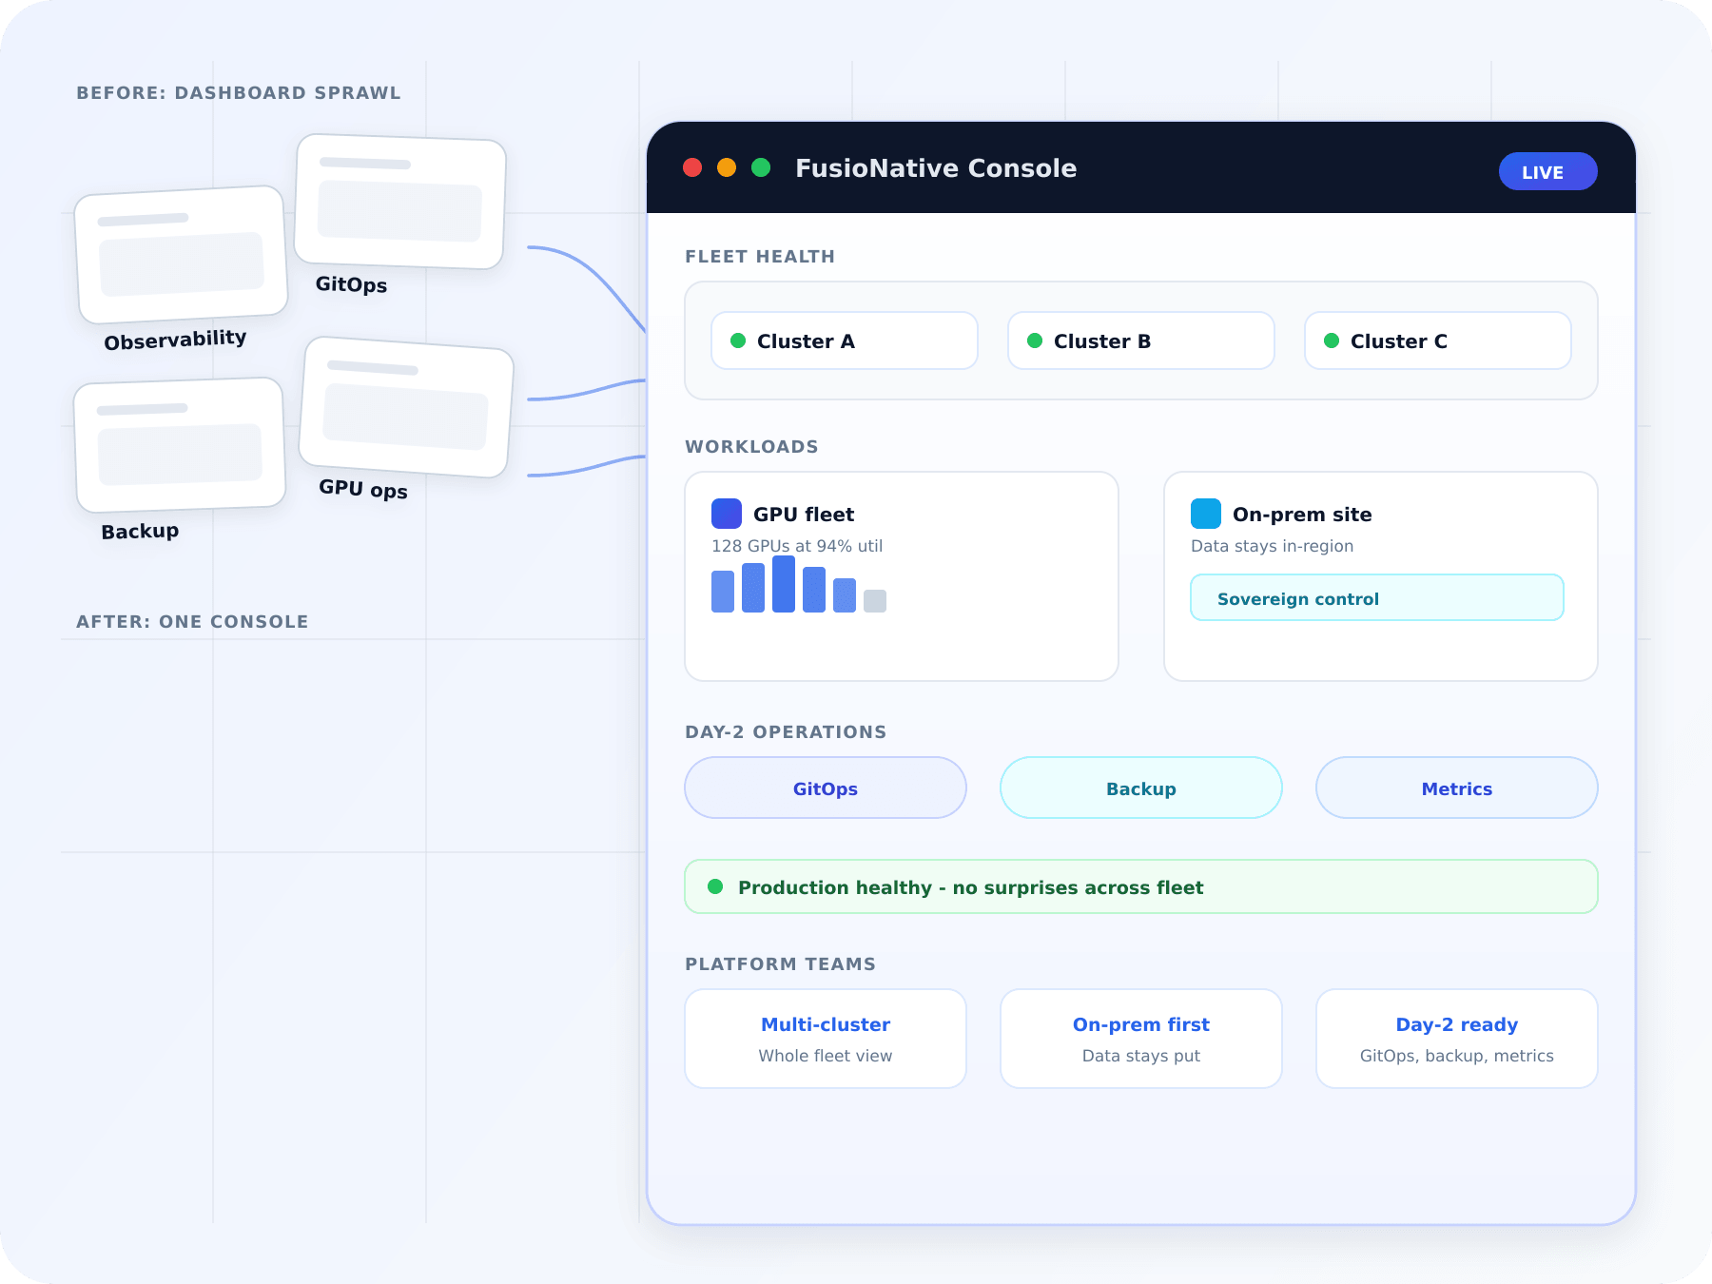Click 'AFTER: ONE CONSOLE' label
The height and width of the screenshot is (1284, 1712).
point(192,622)
